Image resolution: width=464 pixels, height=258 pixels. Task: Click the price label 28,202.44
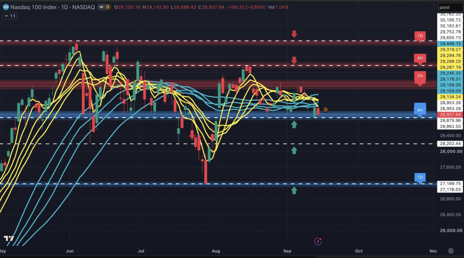click(450, 144)
